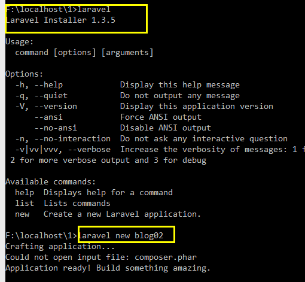
Task: Click the '-V, --version' option
Action: [x=46, y=107]
